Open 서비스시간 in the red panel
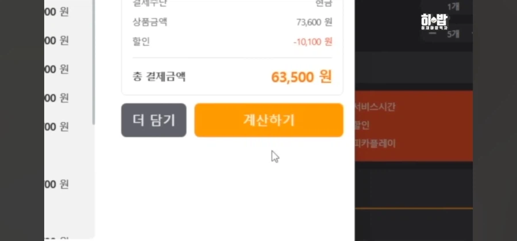The height and width of the screenshot is (241, 517). pyautogui.click(x=375, y=107)
